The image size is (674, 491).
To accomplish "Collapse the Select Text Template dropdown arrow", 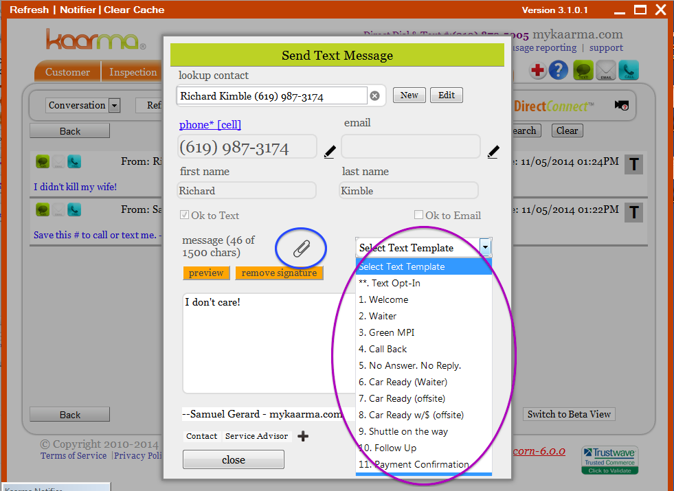I will (x=485, y=247).
